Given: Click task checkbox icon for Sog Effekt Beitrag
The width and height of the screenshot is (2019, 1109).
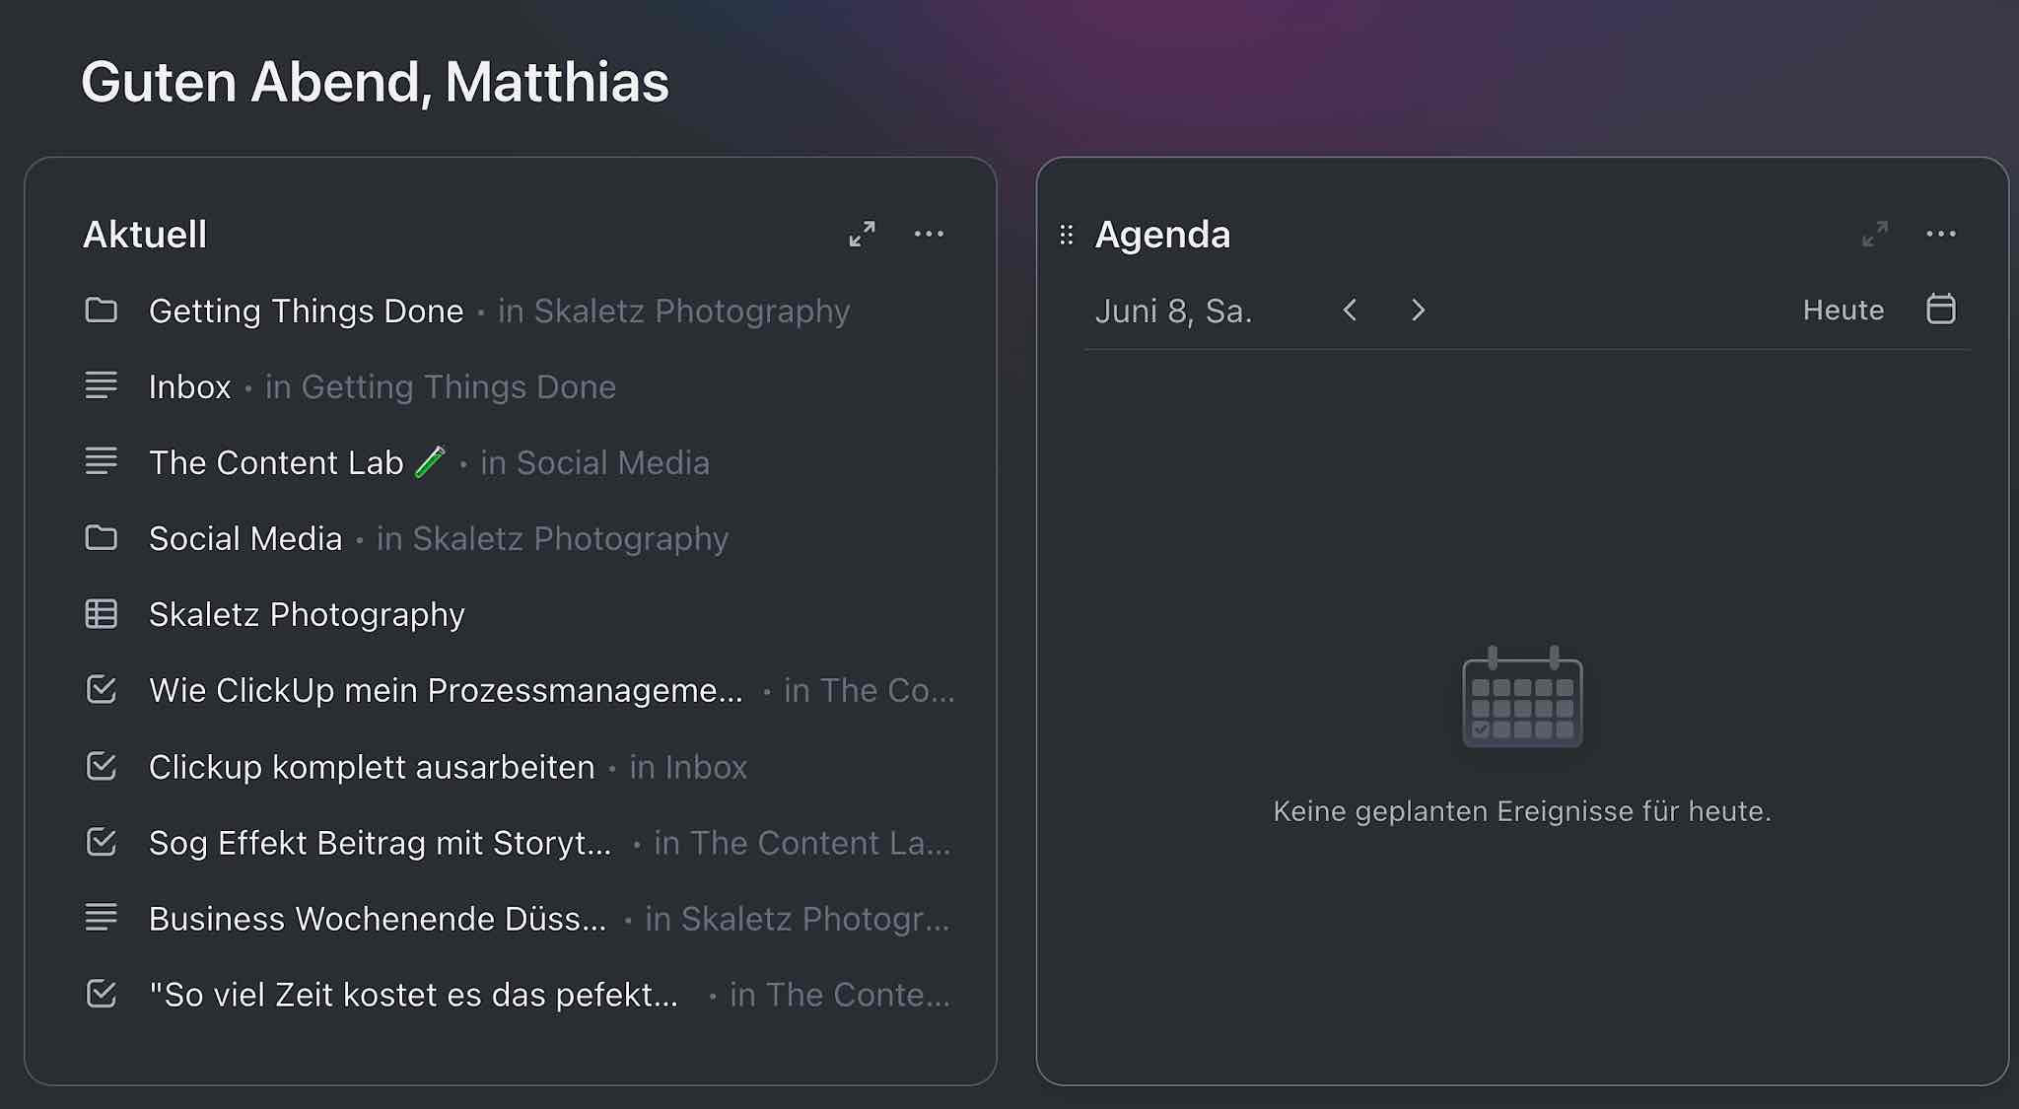Looking at the screenshot, I should click(x=101, y=842).
